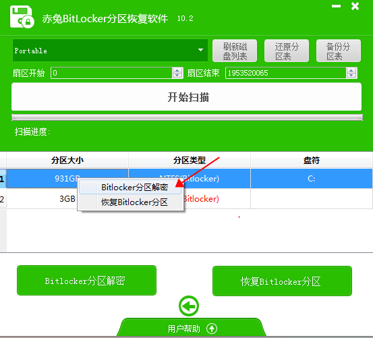Select the 3GB partition row

tap(190, 199)
